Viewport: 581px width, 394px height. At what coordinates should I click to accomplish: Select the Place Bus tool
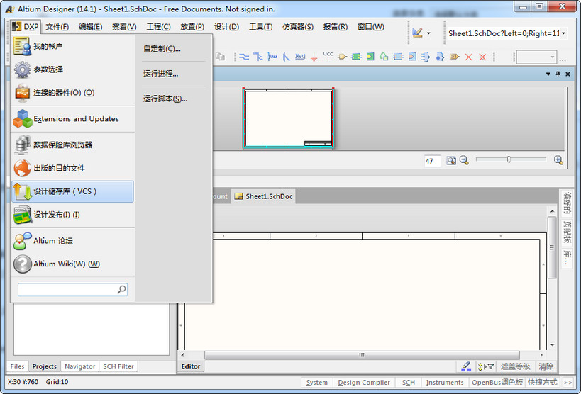(x=258, y=57)
